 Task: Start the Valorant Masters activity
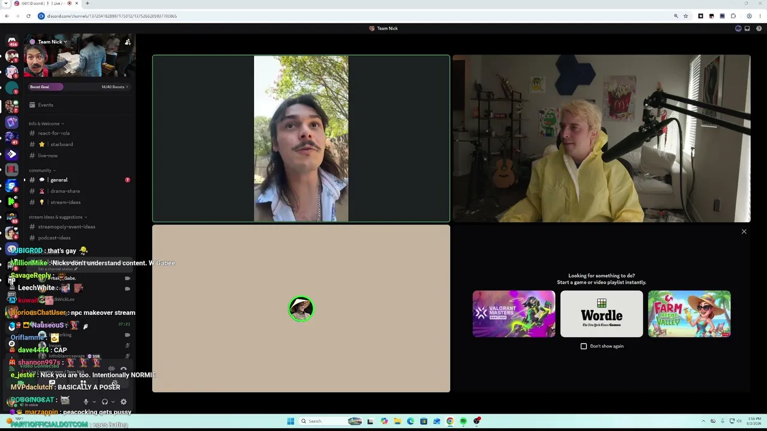pyautogui.click(x=514, y=314)
